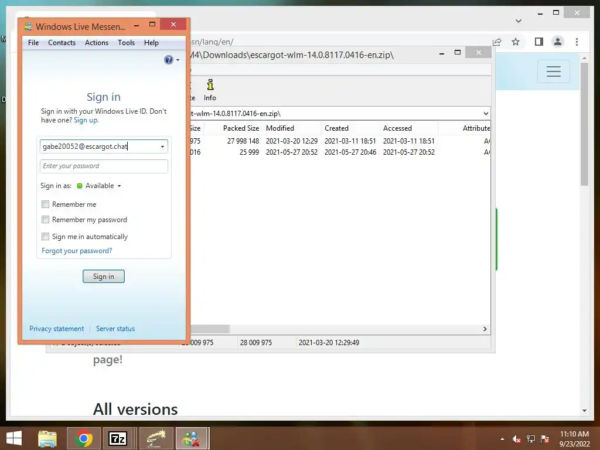Open the Messenger File menu
Screen dimensions: 600x450
(x=33, y=42)
